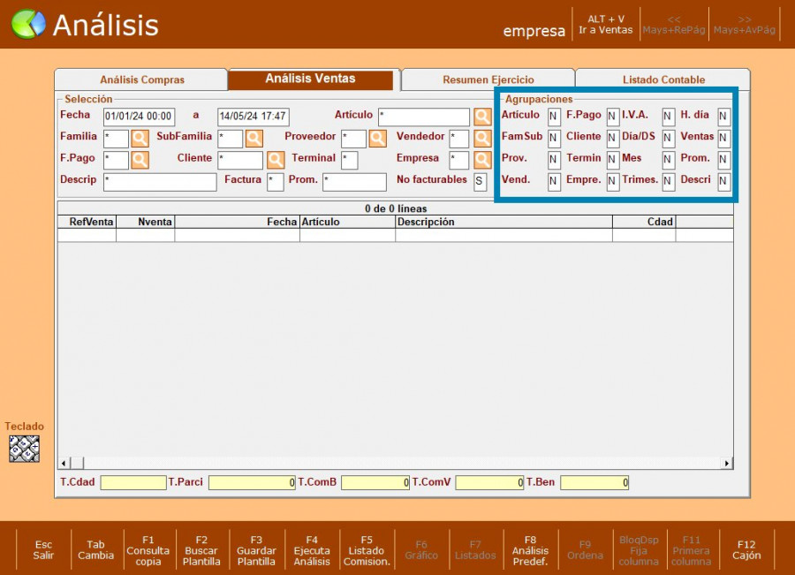This screenshot has width=795, height=575.
Task: Click the Empresa search magnifier icon
Action: point(481,160)
